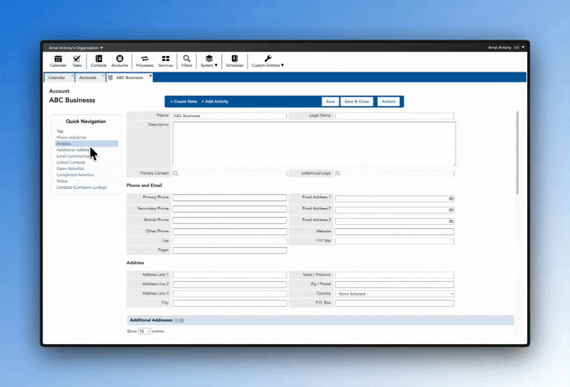Open the Calendar toolbar icon
The image size is (570, 387).
(x=58, y=61)
